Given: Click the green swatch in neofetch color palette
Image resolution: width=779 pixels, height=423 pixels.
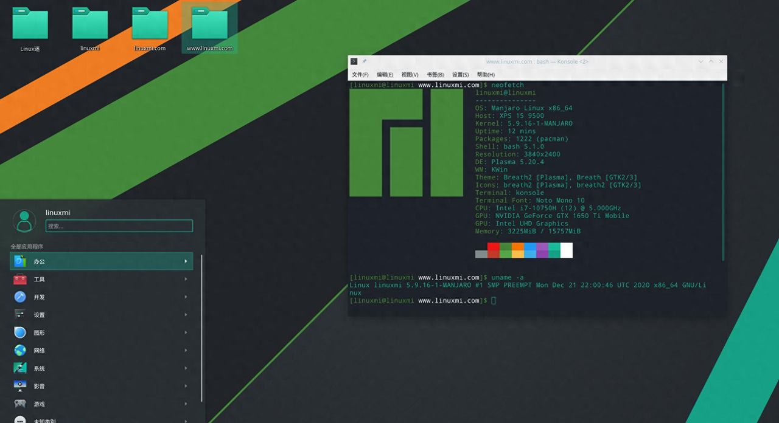Looking at the screenshot, I should point(505,250).
